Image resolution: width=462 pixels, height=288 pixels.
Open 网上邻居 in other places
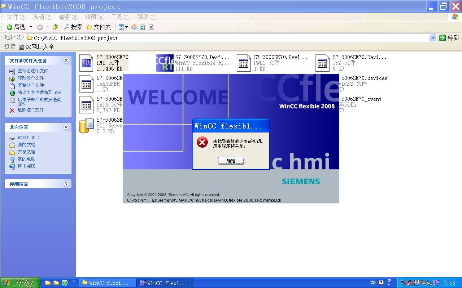(26, 166)
